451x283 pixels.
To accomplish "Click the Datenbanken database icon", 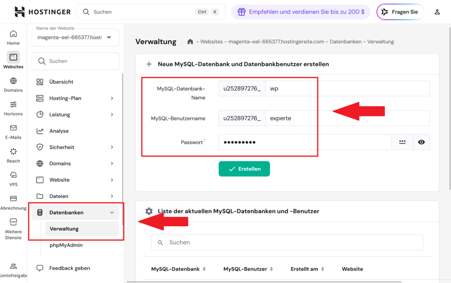I will [x=39, y=213].
